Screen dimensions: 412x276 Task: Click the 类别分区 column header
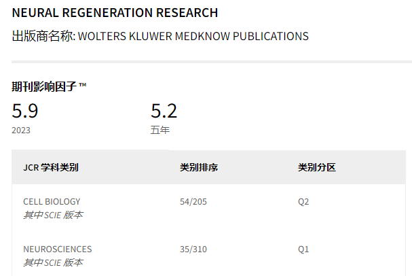316,167
